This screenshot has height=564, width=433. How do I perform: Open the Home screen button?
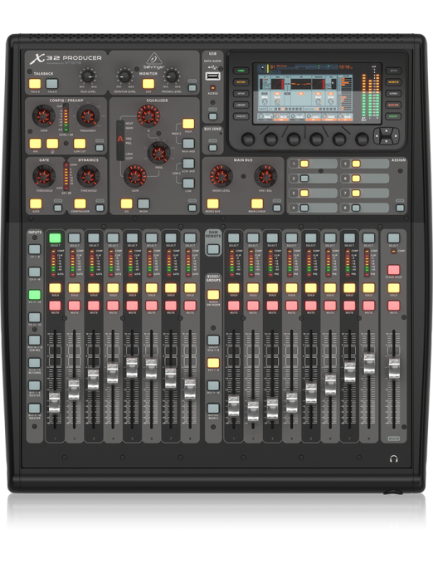[241, 71]
